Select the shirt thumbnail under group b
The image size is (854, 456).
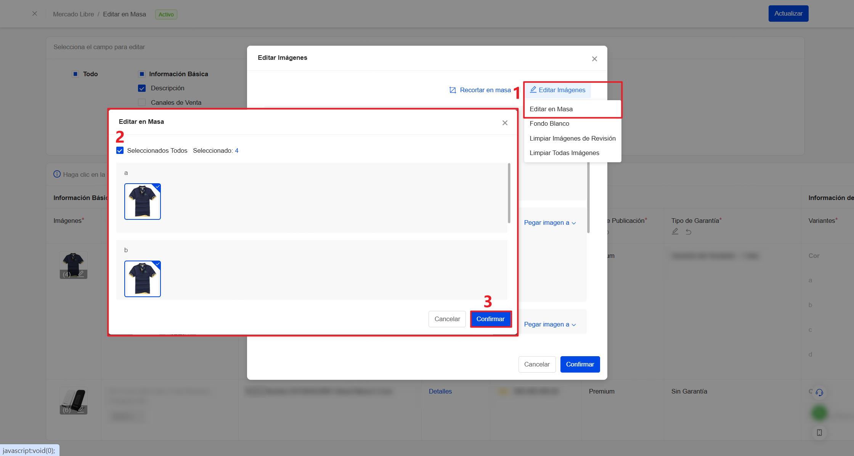coord(142,278)
